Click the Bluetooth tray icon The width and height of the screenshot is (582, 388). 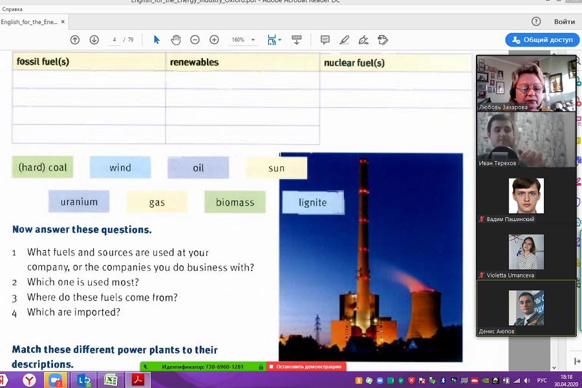(443, 381)
